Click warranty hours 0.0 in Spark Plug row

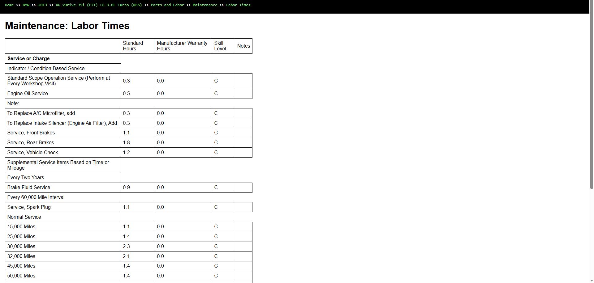tap(160, 207)
